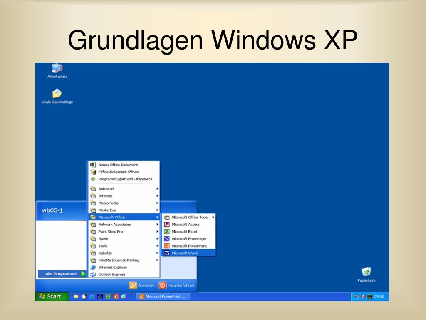
Task: Click the Internet Explorer quick launch icon
Action: click(x=92, y=297)
